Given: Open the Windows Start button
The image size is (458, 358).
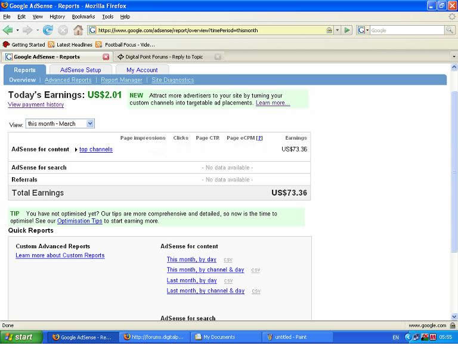Looking at the screenshot, I should pos(21,337).
